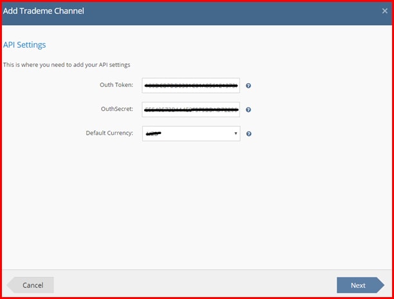This screenshot has width=394, height=299.
Task: Click help icon next to Default Currency
Action: (249, 134)
